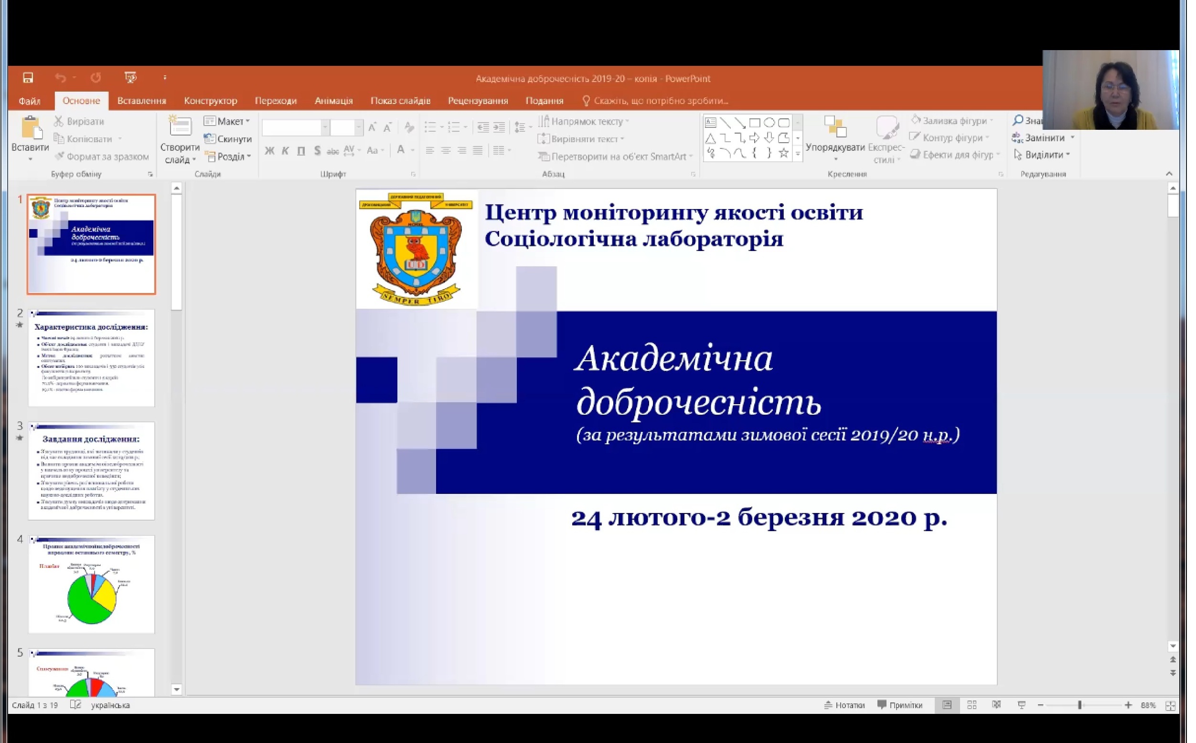The image size is (1196, 743).
Task: Switch to Показ слайдів tab
Action: point(400,101)
